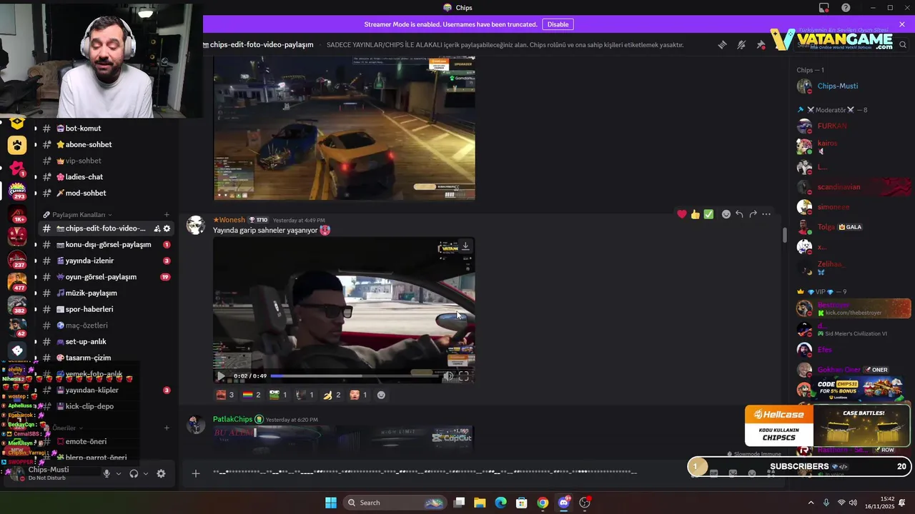Dismiss the Streamer Mode banner
The image size is (915, 514).
pyautogui.click(x=902, y=24)
